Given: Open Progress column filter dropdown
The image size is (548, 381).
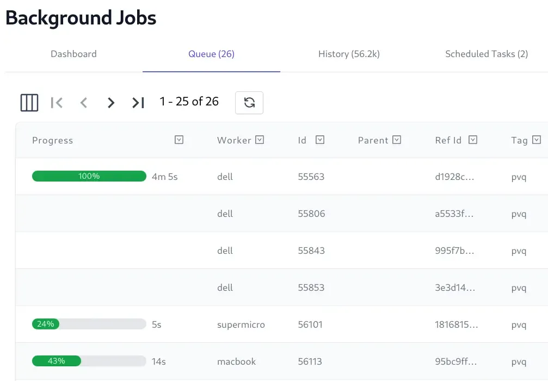Looking at the screenshot, I should 179,140.
